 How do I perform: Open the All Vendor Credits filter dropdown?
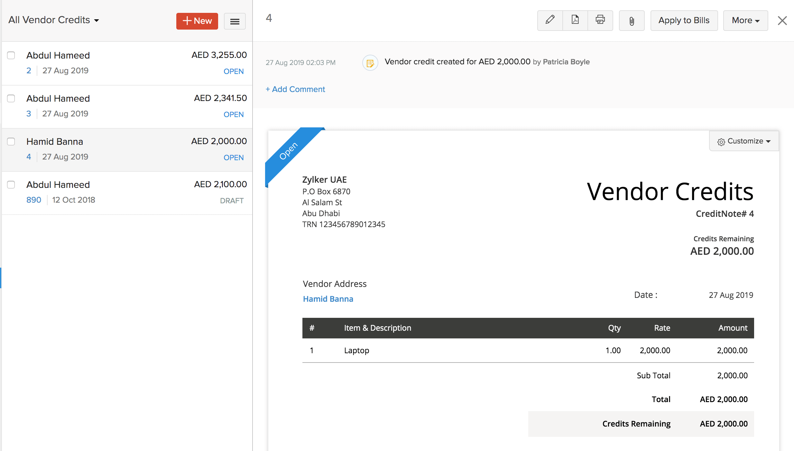53,20
